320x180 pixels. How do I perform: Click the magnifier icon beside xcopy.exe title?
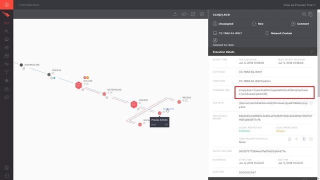(x=304, y=14)
